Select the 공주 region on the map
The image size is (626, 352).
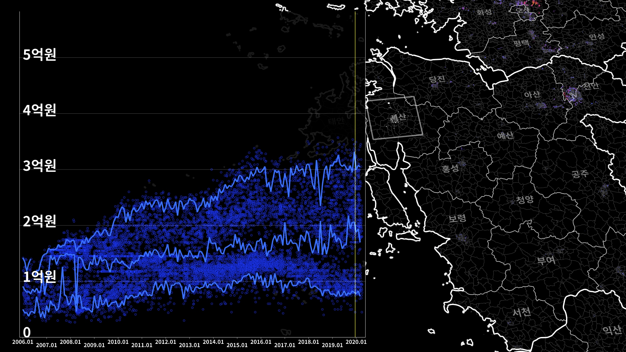(580, 174)
